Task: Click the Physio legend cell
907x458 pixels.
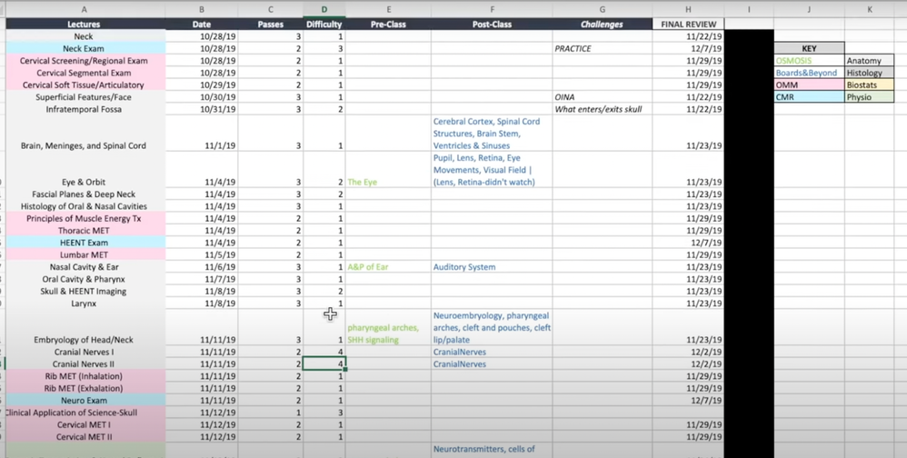Action: 870,97
